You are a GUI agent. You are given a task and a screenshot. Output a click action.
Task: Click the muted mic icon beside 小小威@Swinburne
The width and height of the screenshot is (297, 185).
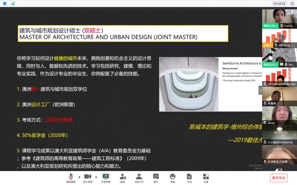[265, 142]
